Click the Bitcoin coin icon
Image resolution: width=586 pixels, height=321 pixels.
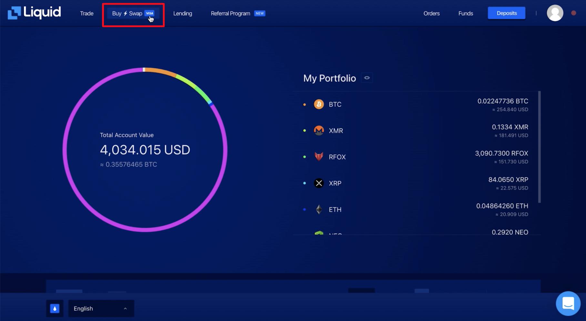(x=319, y=104)
